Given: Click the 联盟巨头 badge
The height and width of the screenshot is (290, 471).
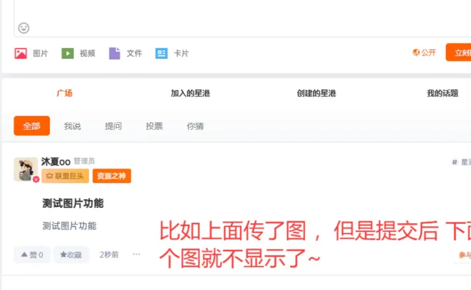Looking at the screenshot, I should tap(65, 176).
